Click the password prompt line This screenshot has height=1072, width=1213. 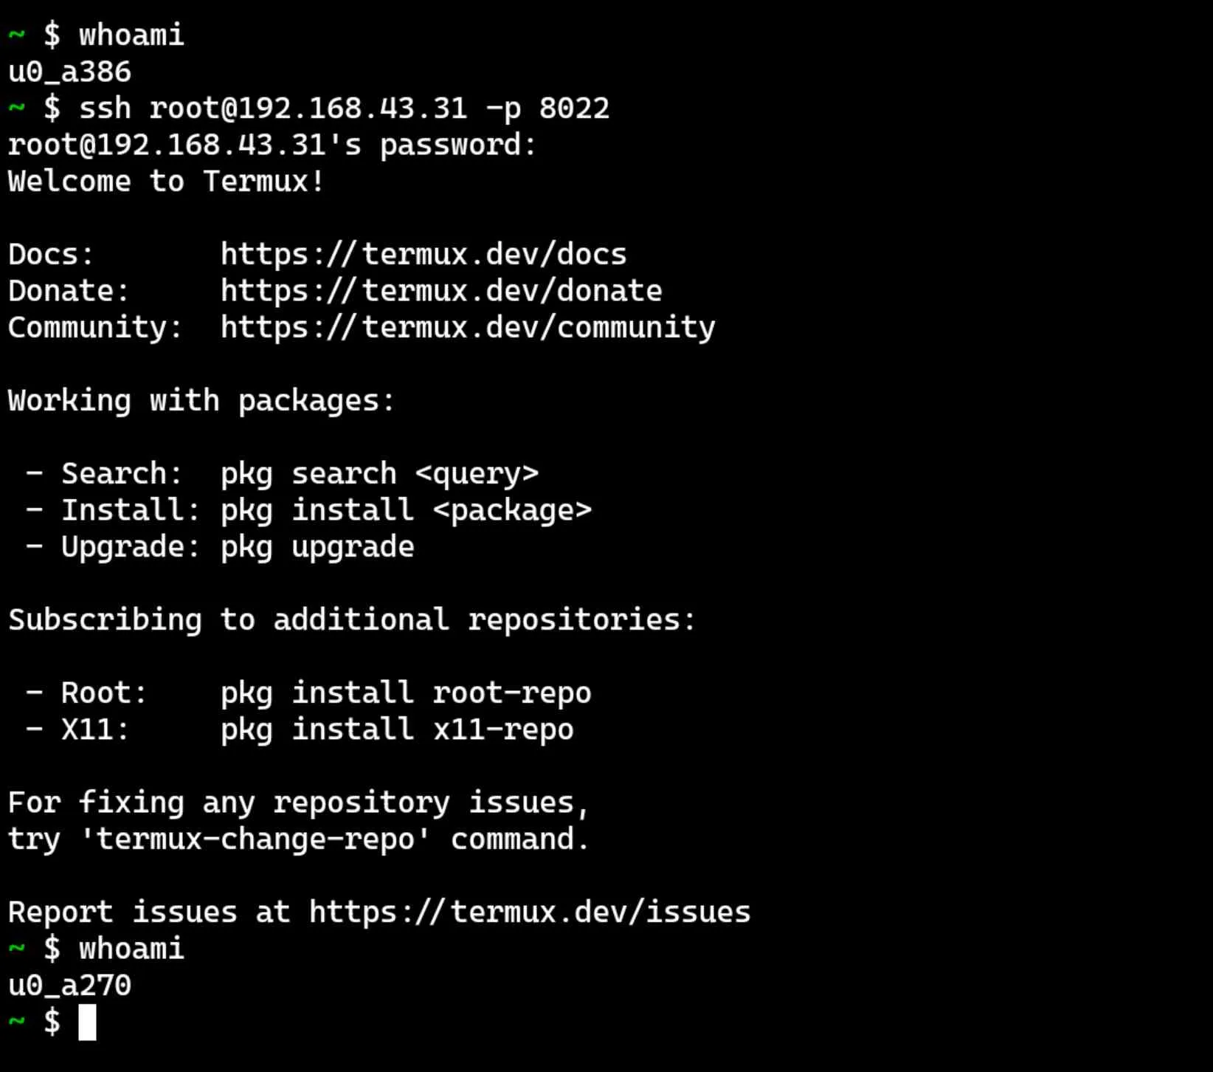tap(272, 145)
